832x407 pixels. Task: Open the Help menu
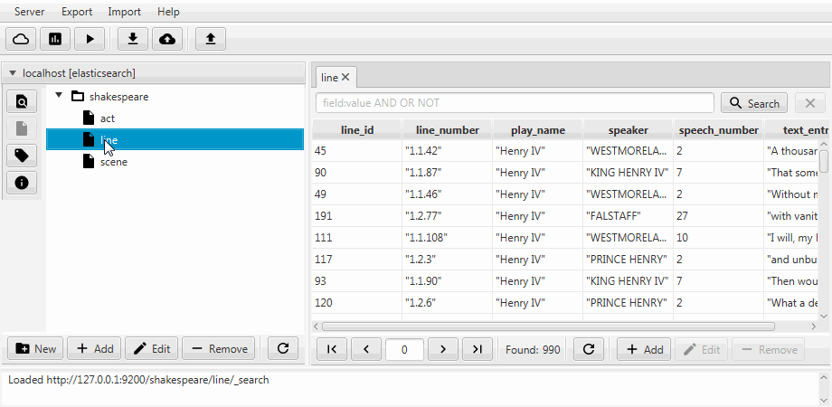point(168,12)
